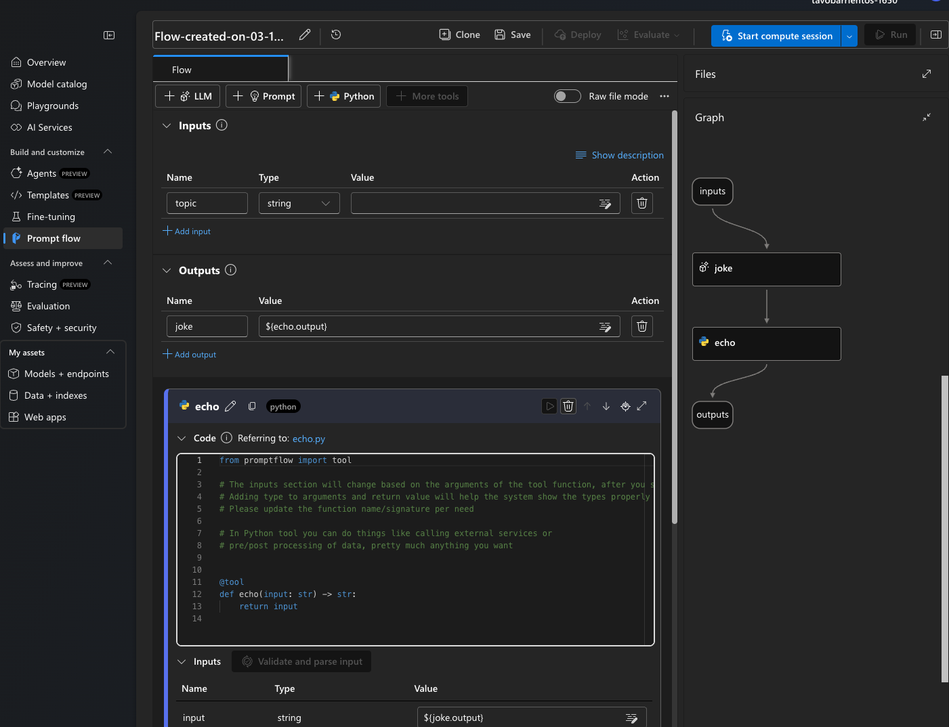Move the echo node down

click(x=606, y=406)
